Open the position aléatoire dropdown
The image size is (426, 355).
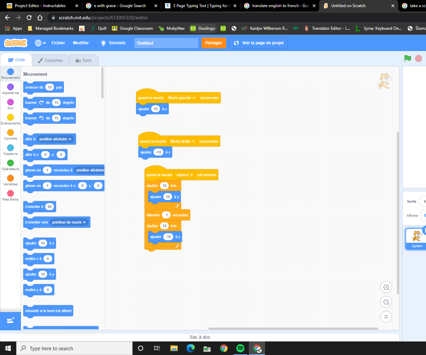coord(56,139)
